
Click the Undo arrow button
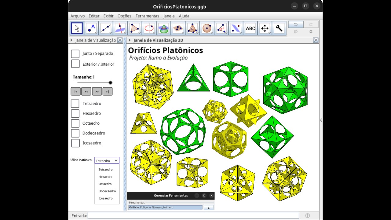296,24
